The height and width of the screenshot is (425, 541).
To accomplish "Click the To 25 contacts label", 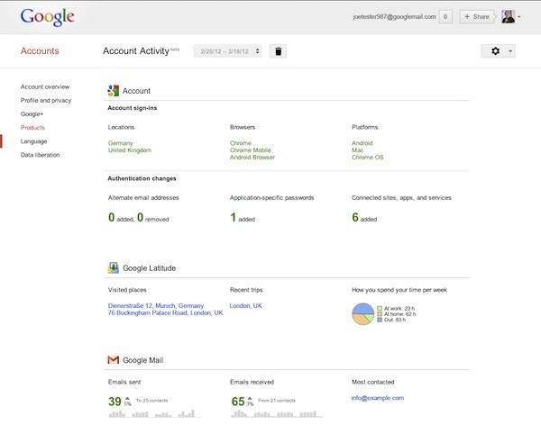I will (151, 401).
